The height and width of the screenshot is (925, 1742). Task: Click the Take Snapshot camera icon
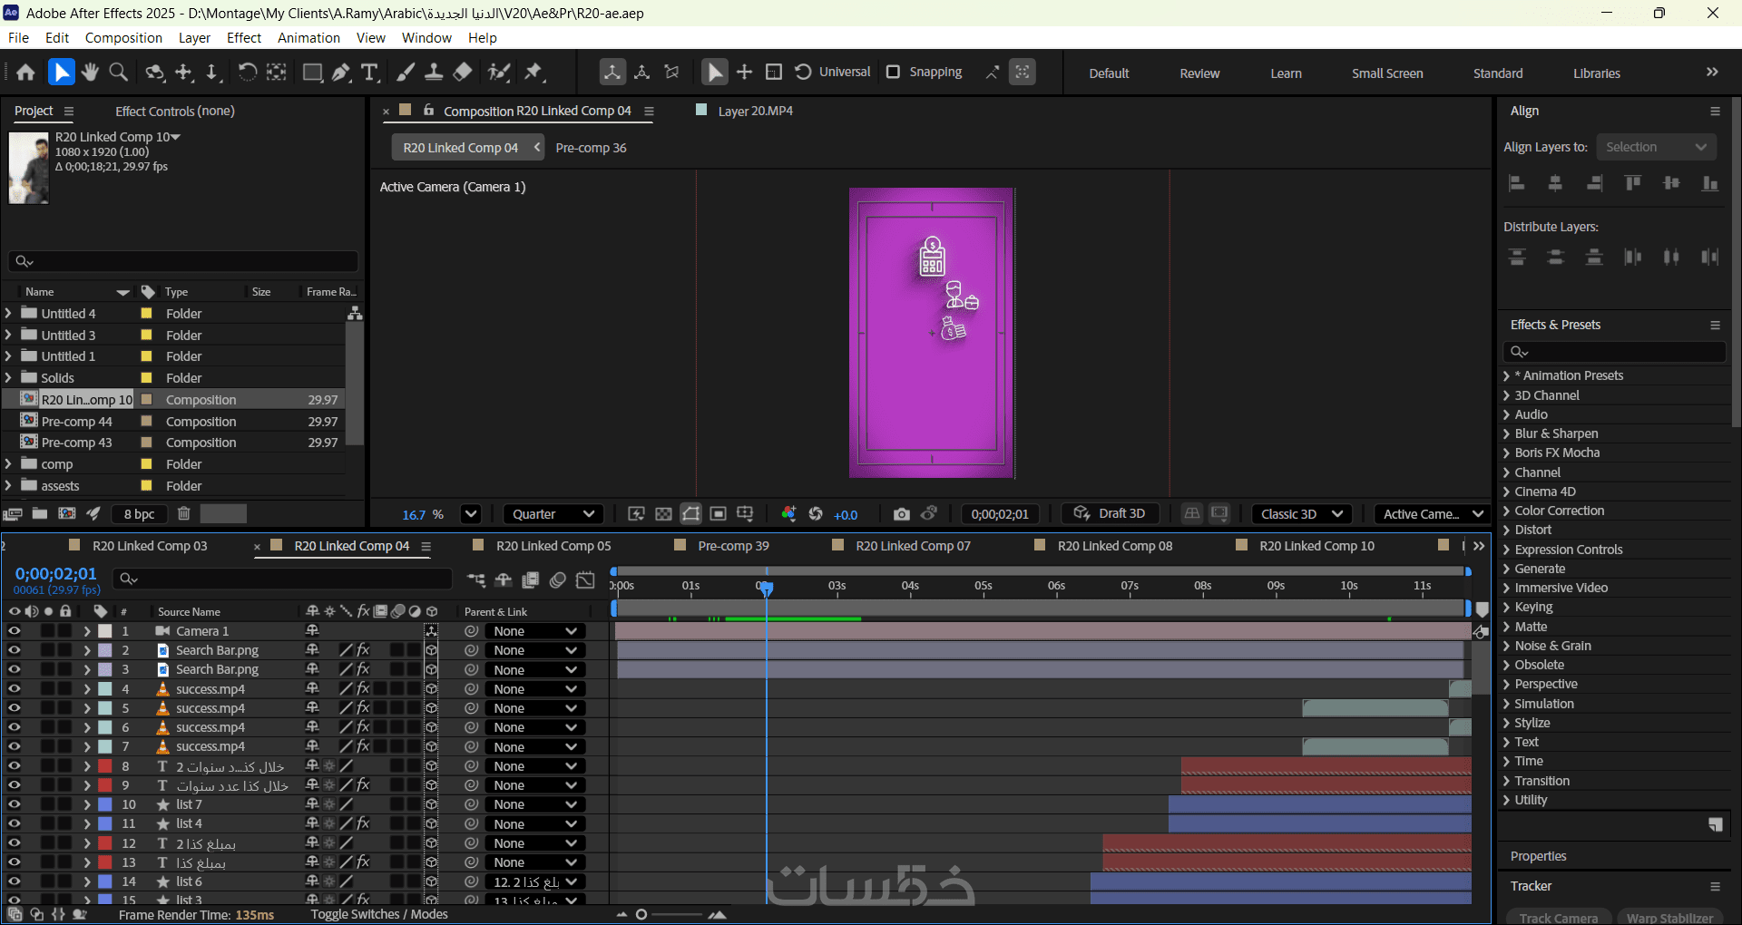[x=901, y=514]
